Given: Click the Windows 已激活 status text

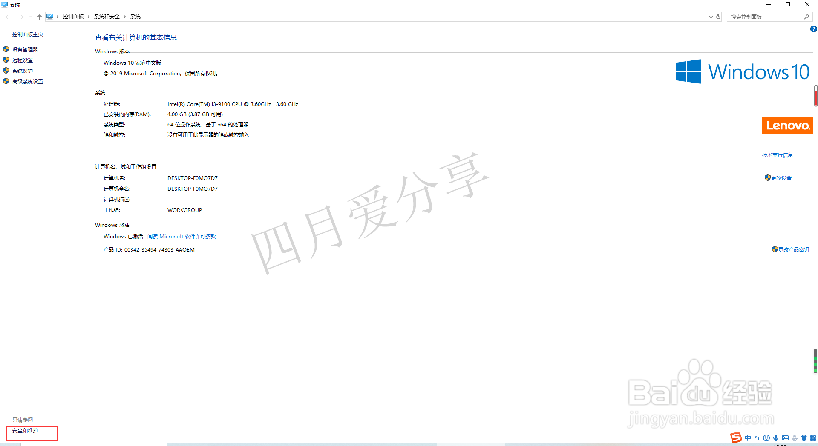Looking at the screenshot, I should tap(123, 237).
